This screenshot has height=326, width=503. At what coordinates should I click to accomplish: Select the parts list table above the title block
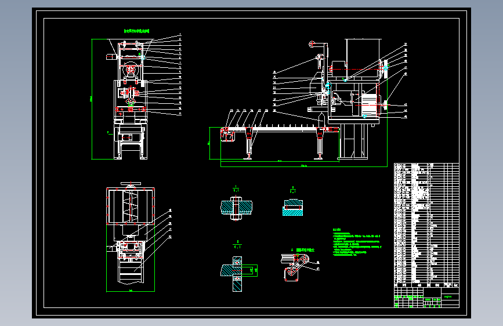tap(426, 225)
